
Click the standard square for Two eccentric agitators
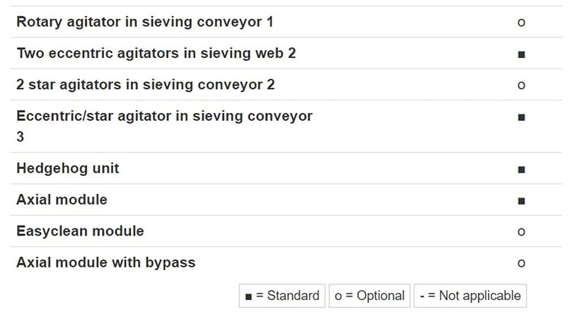click(522, 54)
